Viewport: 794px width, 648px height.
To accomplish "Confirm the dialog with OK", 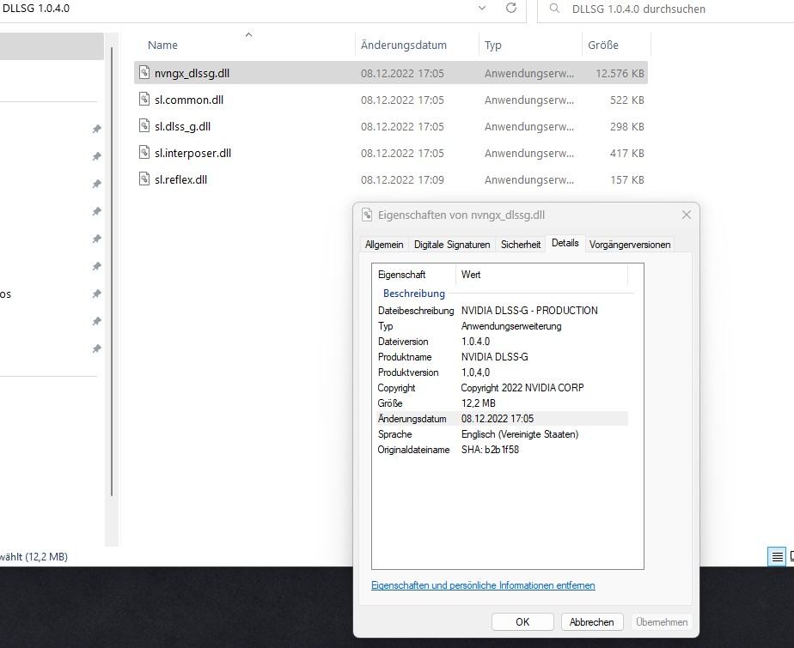I will pyautogui.click(x=522, y=621).
